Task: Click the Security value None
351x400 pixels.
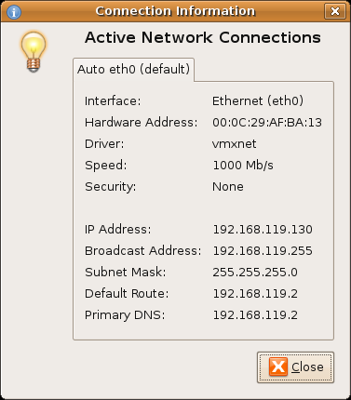Action: click(228, 187)
